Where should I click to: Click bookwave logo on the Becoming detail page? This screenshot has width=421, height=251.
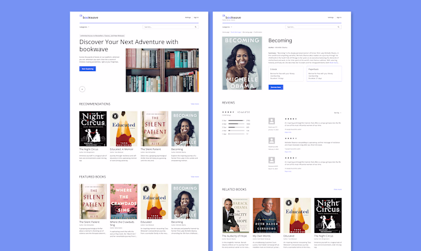(x=232, y=17)
